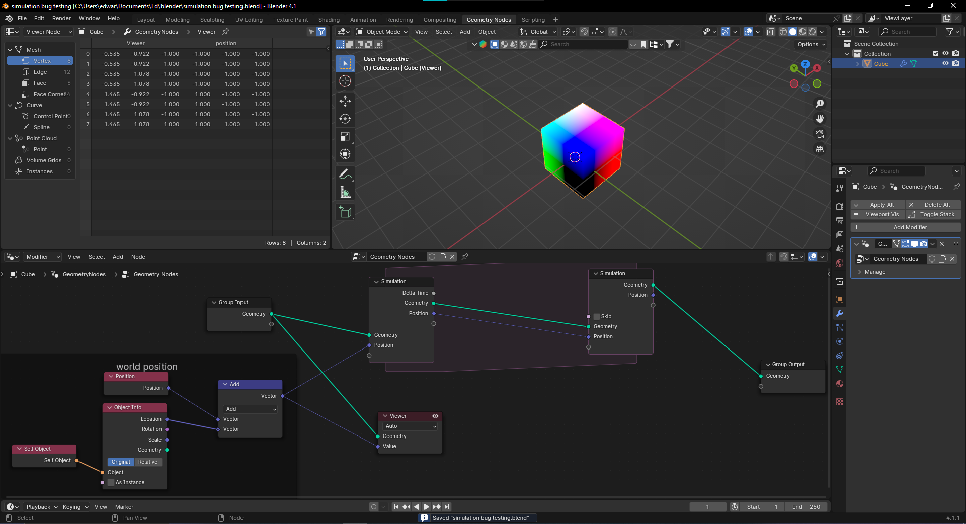Collapse the Mesh section in spreadsheet
Screen dimensions: 966x524
pos(10,50)
